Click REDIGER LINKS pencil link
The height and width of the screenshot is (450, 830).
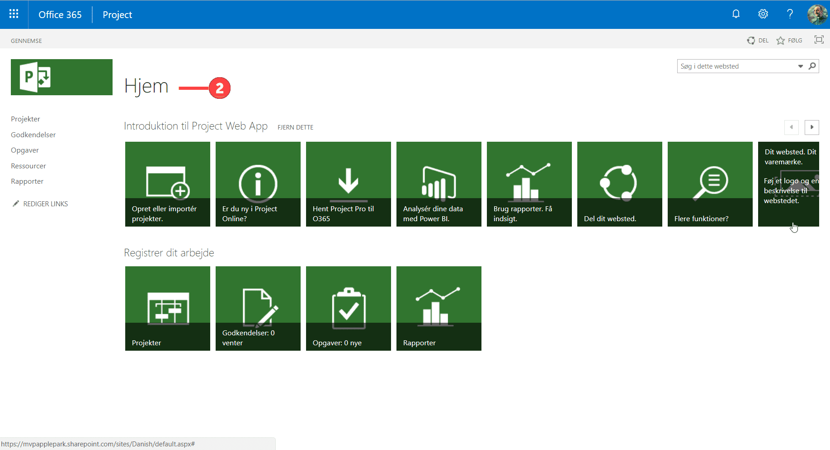[40, 204]
